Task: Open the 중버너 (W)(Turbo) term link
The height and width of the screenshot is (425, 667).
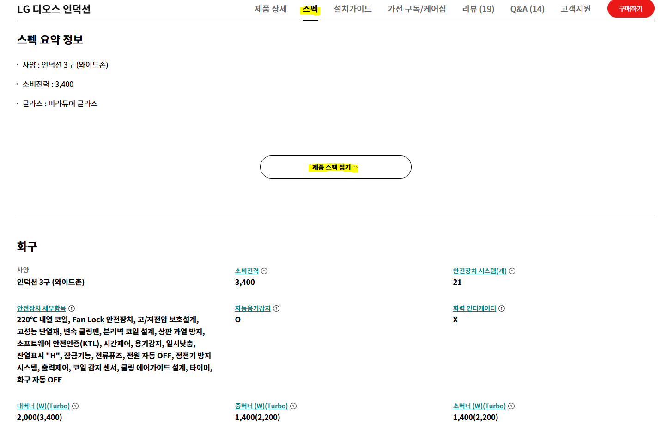Action: [x=261, y=406]
